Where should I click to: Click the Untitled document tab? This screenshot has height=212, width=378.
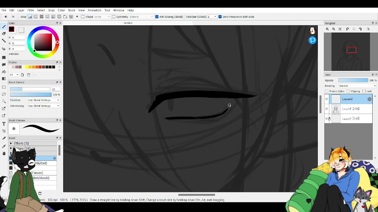pyautogui.click(x=128, y=23)
